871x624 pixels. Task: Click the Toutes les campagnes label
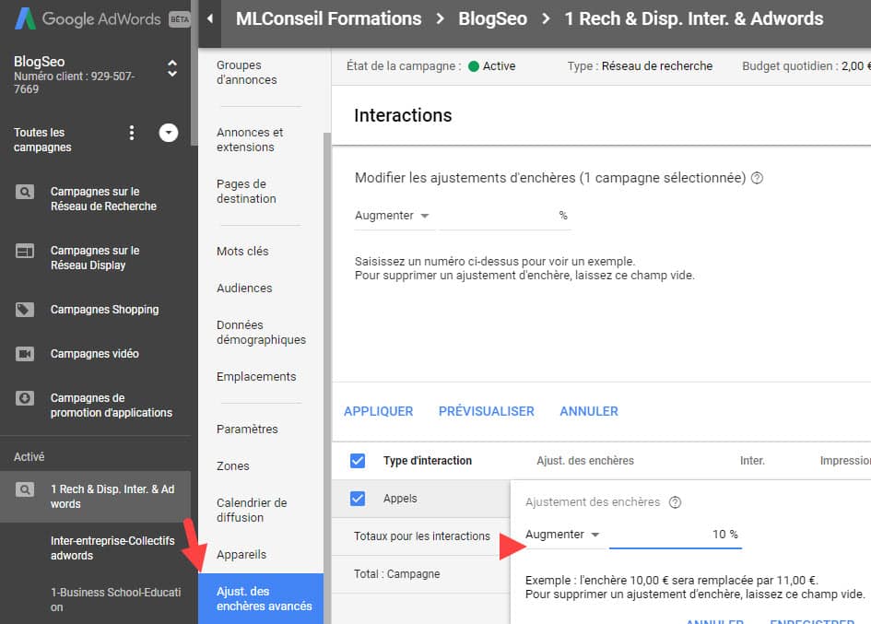(x=42, y=139)
